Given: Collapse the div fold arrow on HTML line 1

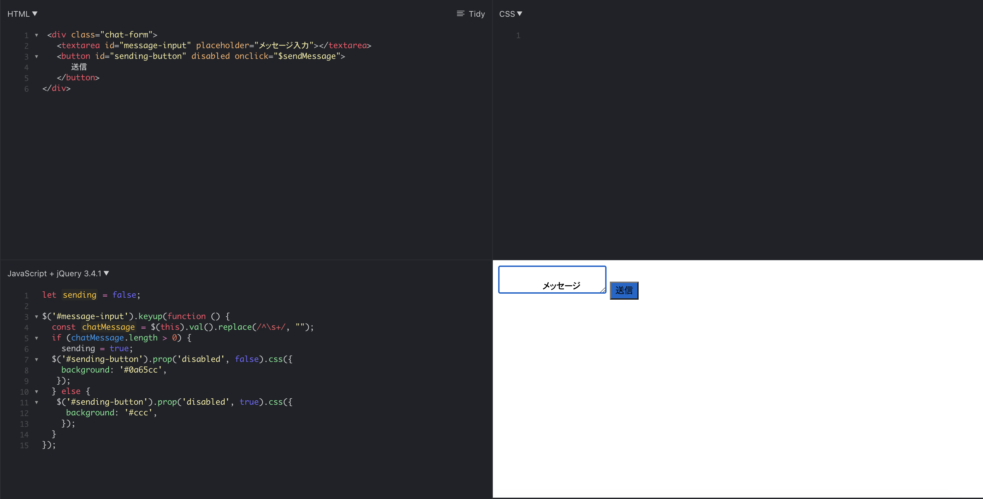Looking at the screenshot, I should 37,35.
